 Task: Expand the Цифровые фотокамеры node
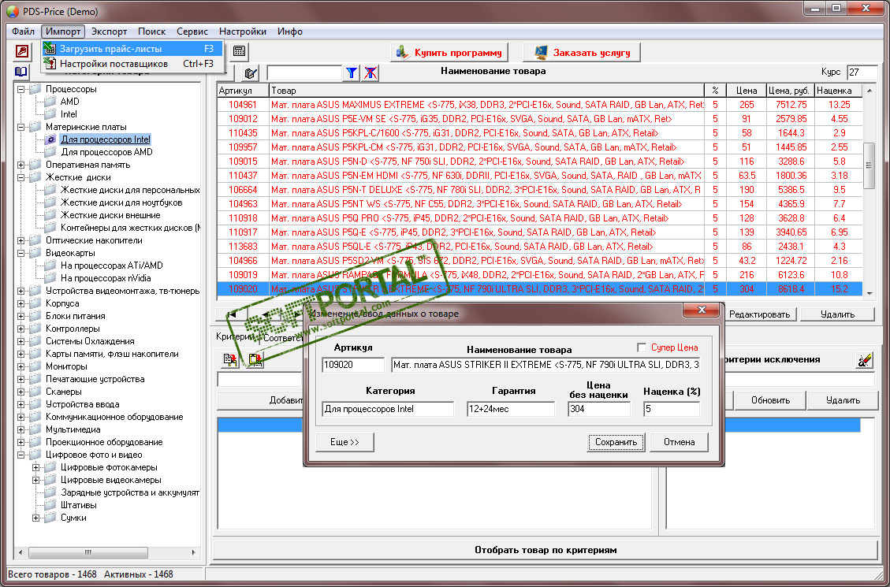[35, 467]
